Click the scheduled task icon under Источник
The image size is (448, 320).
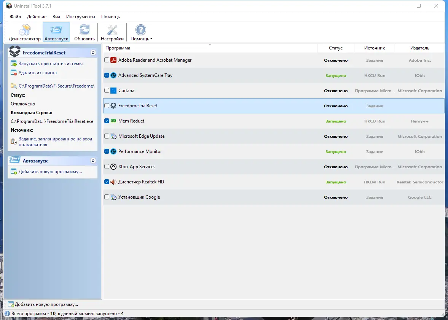(13, 142)
